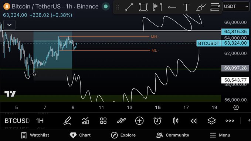Screen dimensions: 251x141
Task: Open the price range measuring tool
Action: click(157, 7)
